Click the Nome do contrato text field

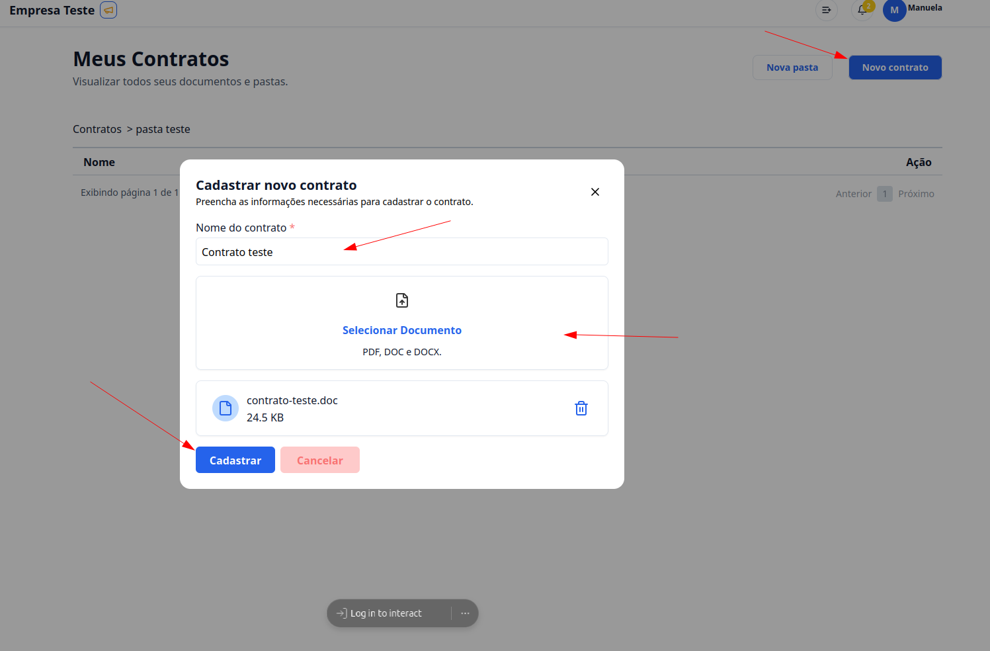click(x=401, y=252)
